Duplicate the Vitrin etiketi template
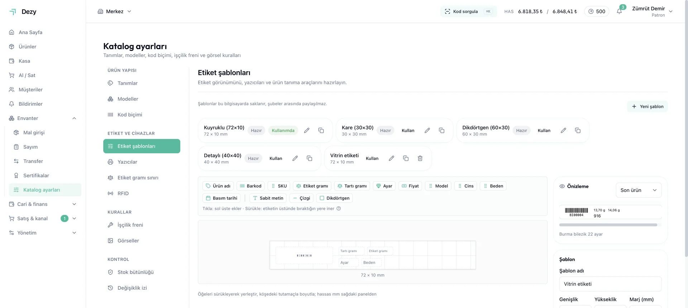 [406, 158]
